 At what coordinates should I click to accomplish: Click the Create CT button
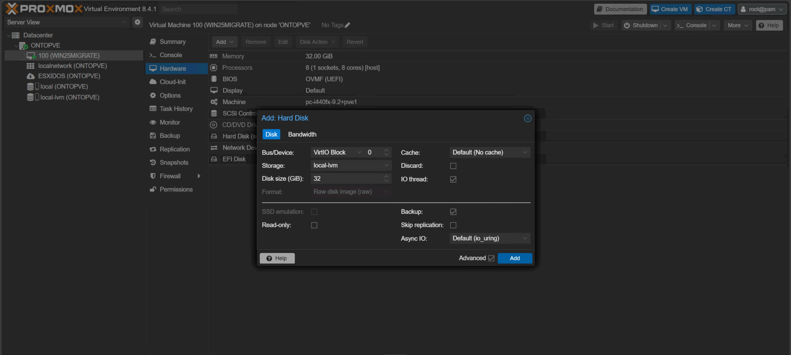click(x=714, y=9)
